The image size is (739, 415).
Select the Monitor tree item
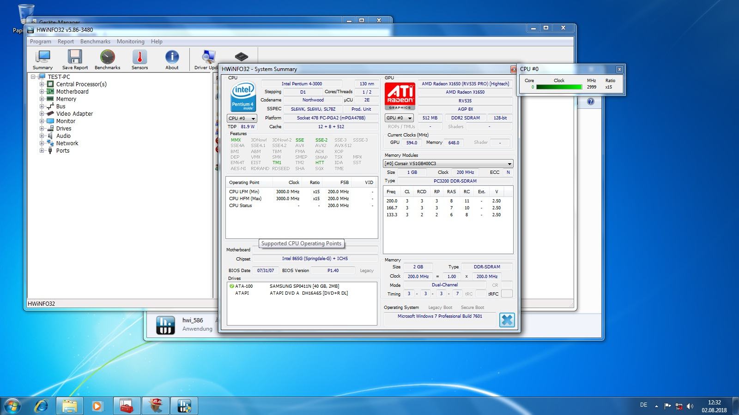point(66,121)
